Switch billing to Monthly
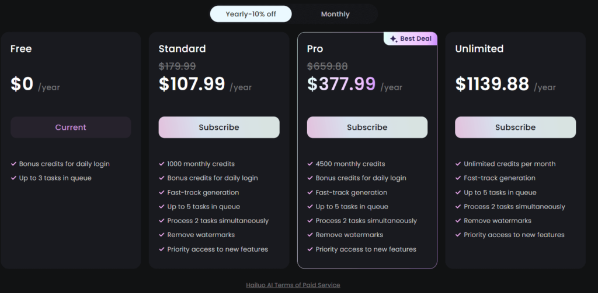The image size is (598, 293). [x=335, y=14]
